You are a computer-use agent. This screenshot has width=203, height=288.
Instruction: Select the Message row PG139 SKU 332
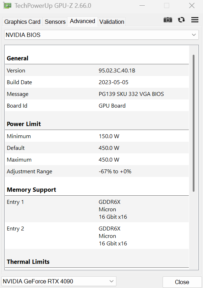[x=97, y=94]
